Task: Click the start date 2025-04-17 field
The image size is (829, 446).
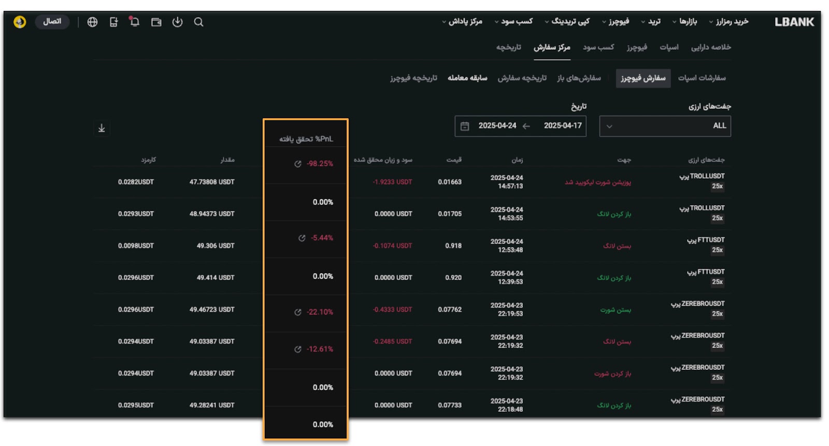Action: (563, 126)
